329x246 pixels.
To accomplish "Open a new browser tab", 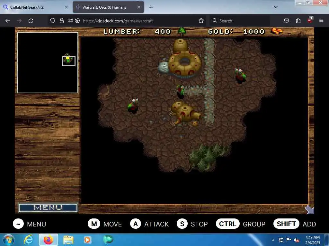I will coord(151,7).
